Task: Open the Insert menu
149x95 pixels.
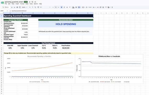Action: (x=17, y=4)
